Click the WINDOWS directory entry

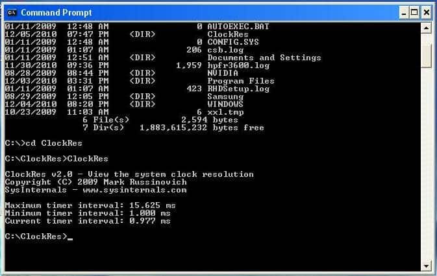coord(225,104)
